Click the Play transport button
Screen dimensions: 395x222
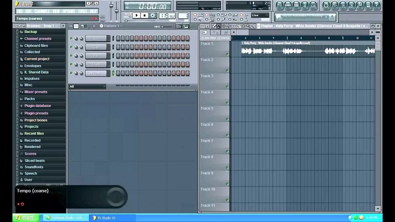136,15
